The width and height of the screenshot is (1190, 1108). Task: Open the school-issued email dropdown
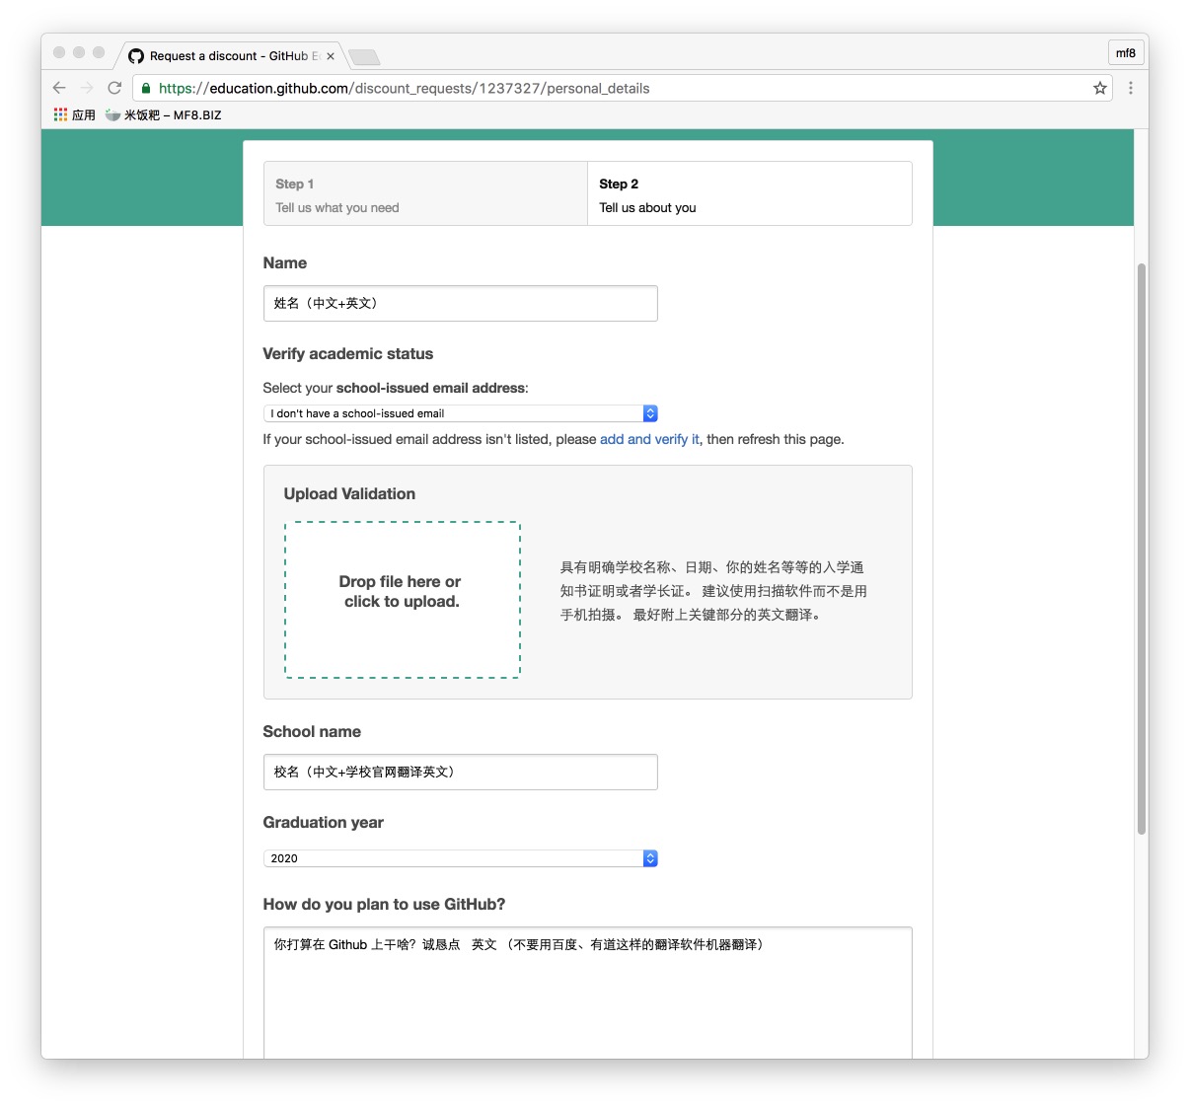coord(460,413)
